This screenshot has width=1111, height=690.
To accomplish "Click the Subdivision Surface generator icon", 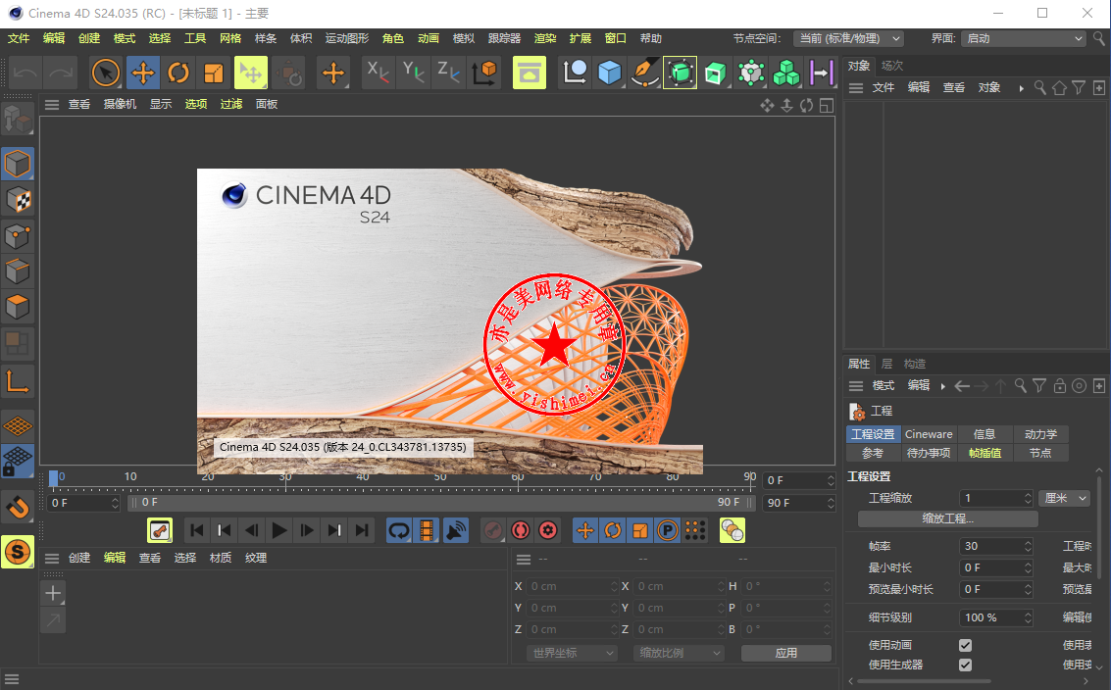I will tap(681, 73).
